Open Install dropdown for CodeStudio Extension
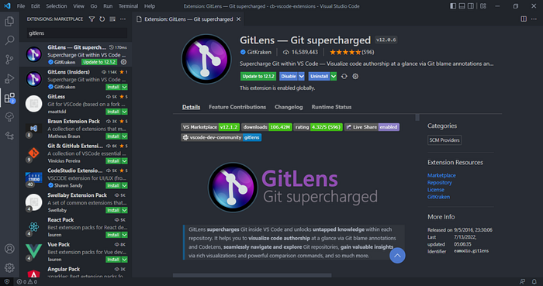The width and height of the screenshot is (543, 286). coord(125,186)
